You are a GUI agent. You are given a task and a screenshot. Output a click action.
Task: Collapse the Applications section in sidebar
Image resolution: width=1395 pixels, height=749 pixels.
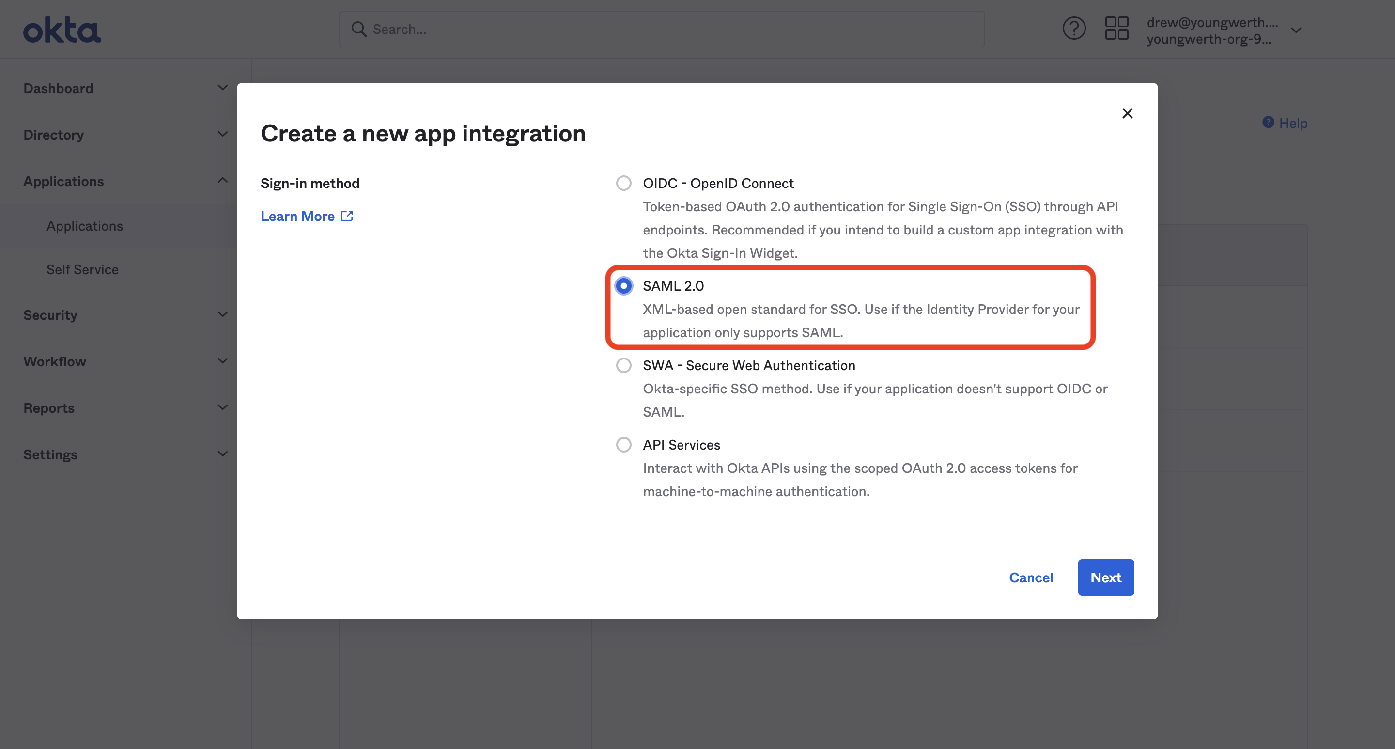tap(223, 180)
